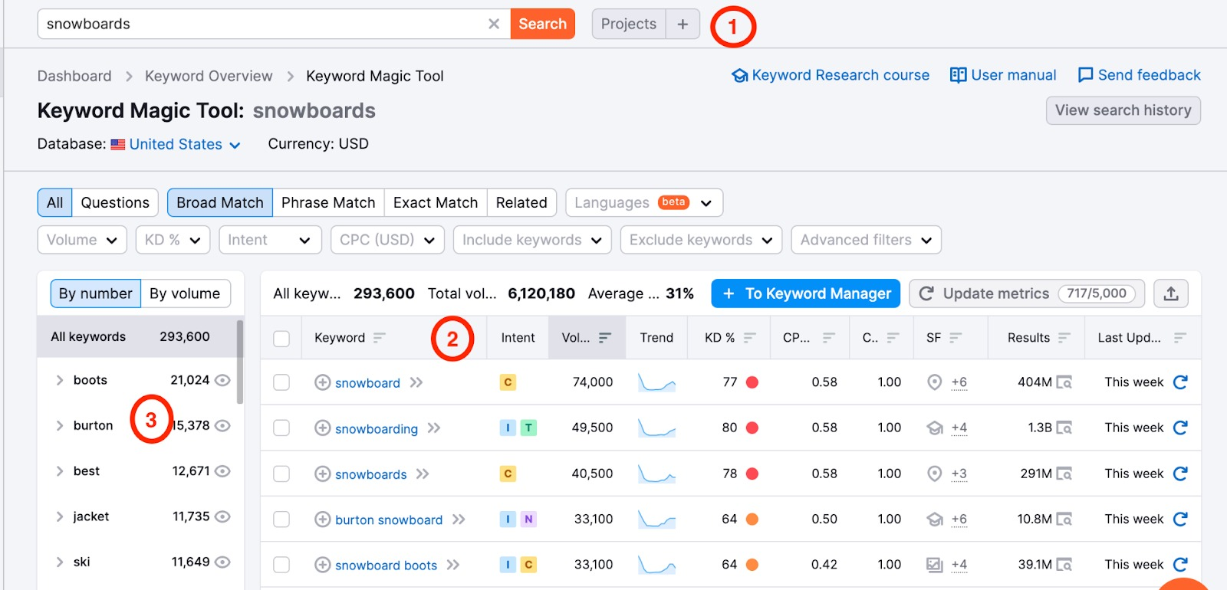Image resolution: width=1227 pixels, height=590 pixels.
Task: Check the snowboard row checkbox
Action: coord(281,382)
